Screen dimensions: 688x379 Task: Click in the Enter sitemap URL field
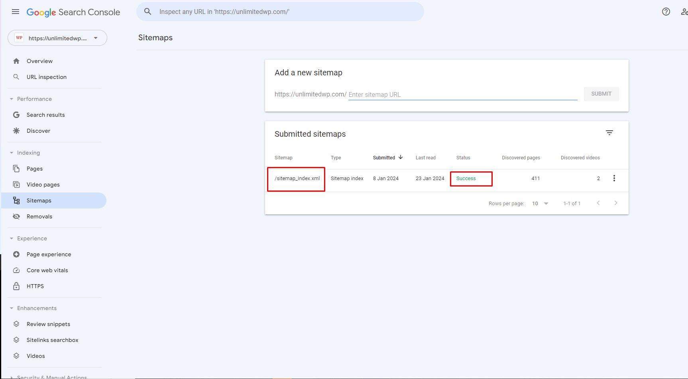pos(463,94)
